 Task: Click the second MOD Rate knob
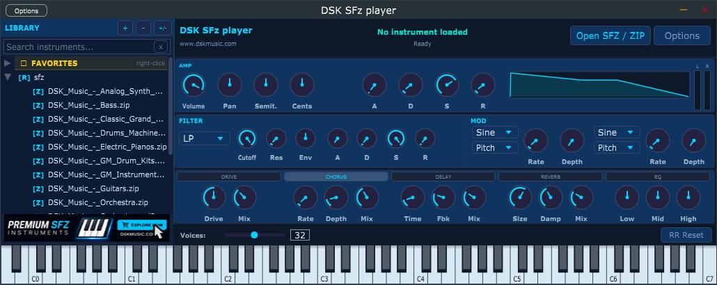click(x=658, y=140)
